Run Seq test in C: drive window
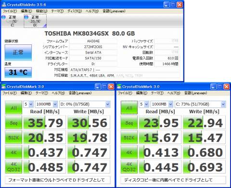 (129, 122)
